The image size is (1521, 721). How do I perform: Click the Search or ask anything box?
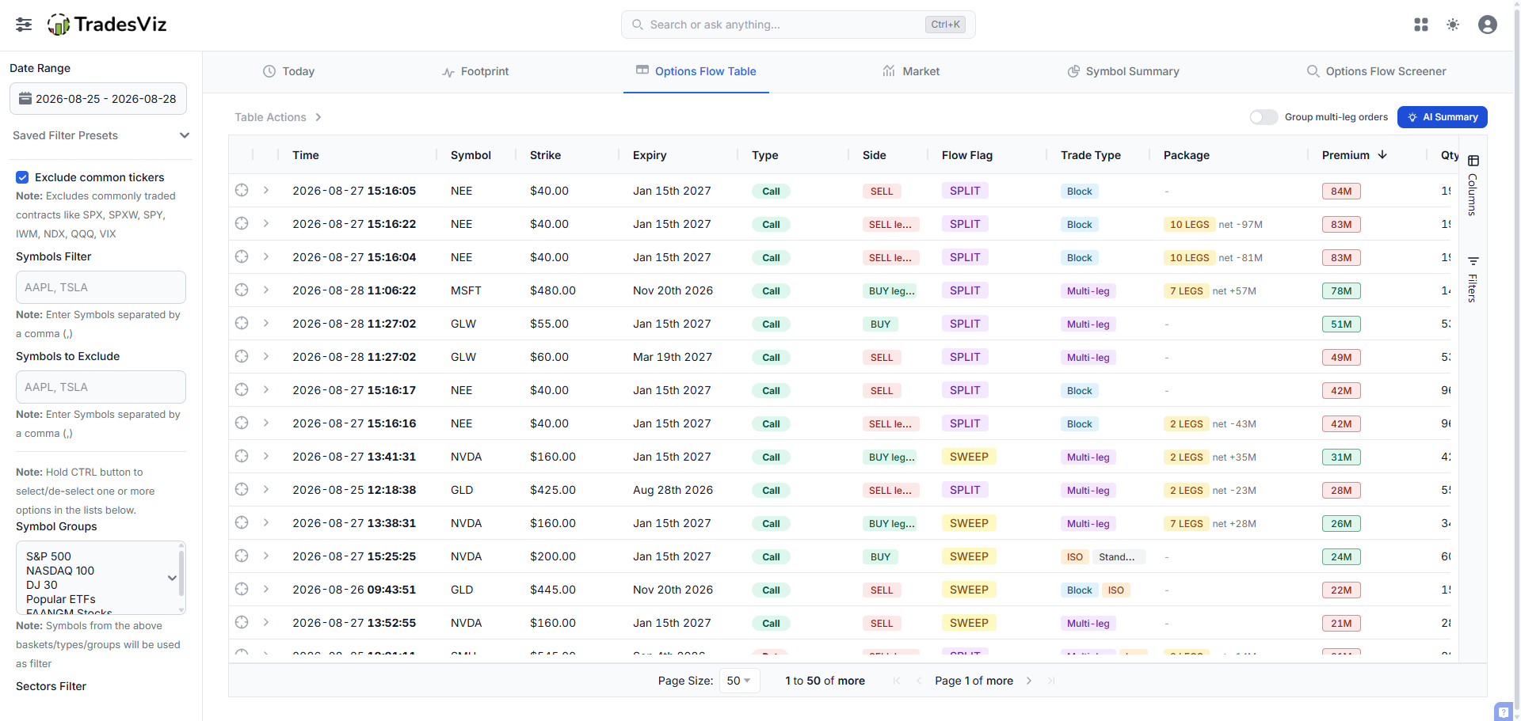pyautogui.click(x=798, y=25)
